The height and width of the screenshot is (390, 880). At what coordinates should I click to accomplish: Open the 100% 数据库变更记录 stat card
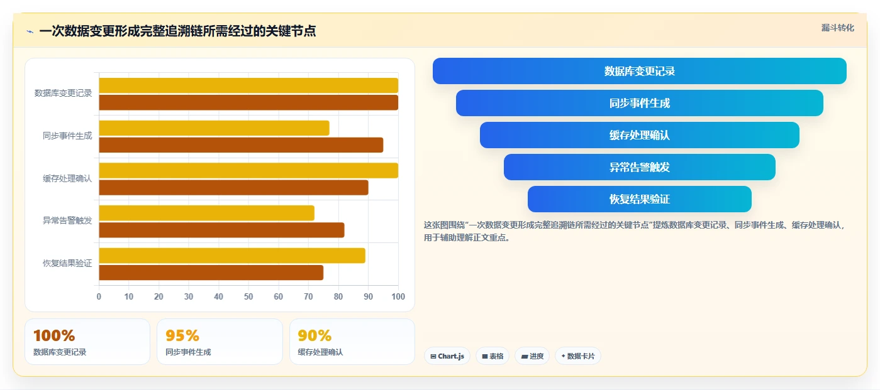point(87,342)
